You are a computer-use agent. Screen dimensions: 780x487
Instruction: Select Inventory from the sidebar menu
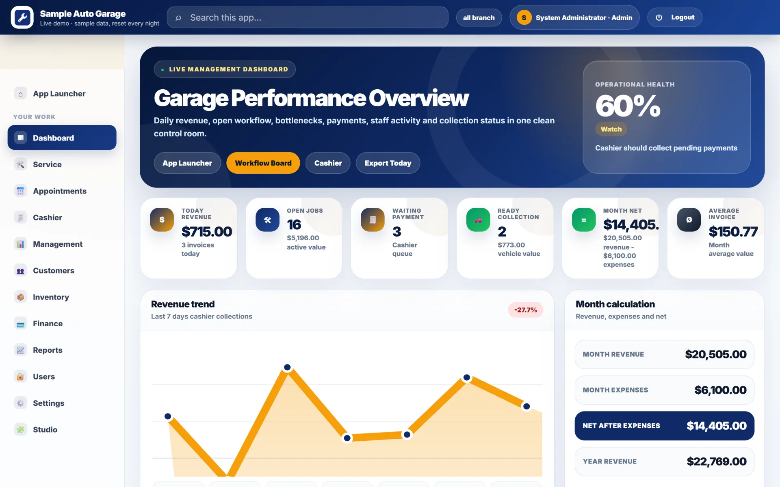pyautogui.click(x=62, y=297)
